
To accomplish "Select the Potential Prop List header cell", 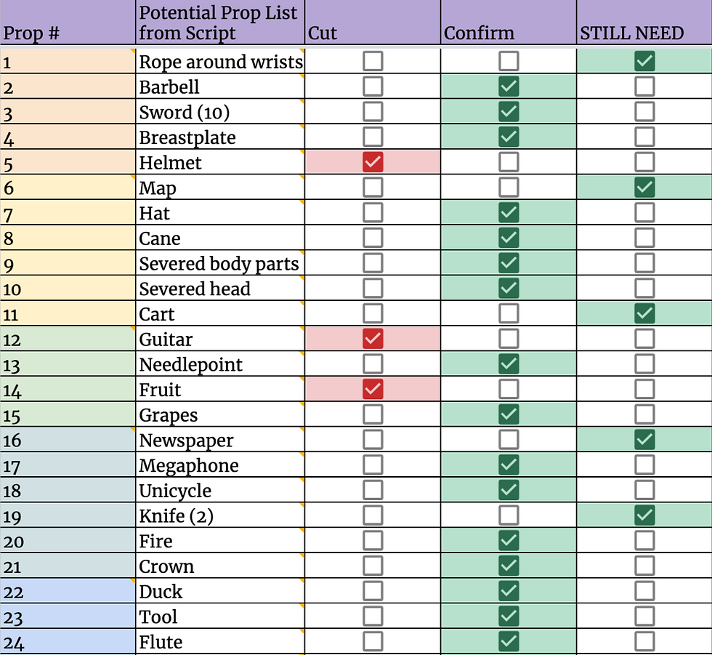I will point(220,23).
